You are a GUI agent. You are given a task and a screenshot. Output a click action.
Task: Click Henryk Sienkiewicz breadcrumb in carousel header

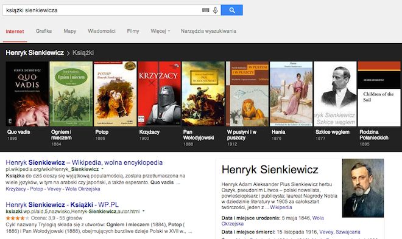35,53
